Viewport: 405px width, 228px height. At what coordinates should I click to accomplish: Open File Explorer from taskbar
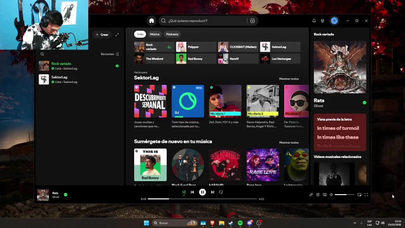[221, 223]
